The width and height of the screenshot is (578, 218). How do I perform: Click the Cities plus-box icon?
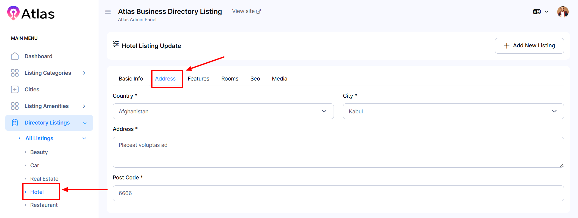coord(15,90)
